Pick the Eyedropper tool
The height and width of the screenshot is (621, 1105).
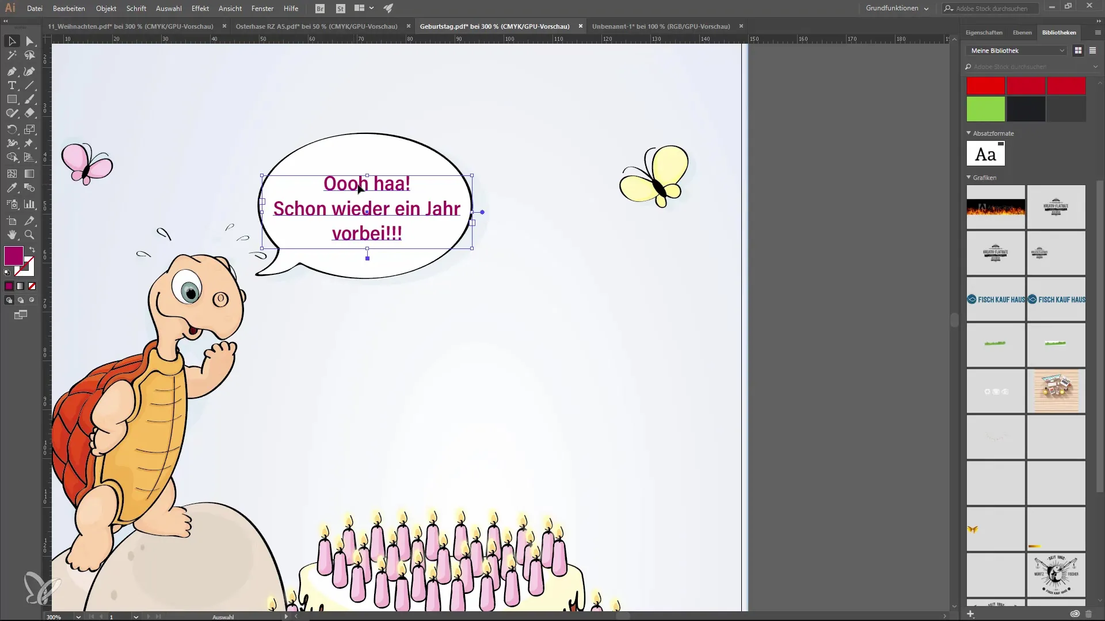(x=12, y=188)
